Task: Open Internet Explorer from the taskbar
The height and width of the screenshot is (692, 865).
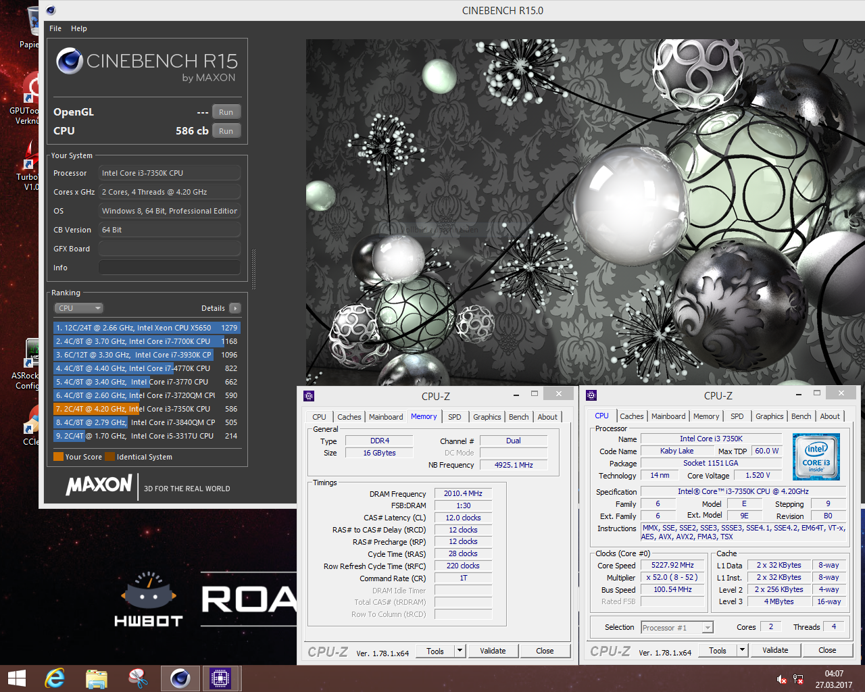Action: click(x=55, y=678)
